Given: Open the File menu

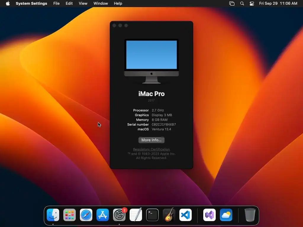Looking at the screenshot, I should (x=56, y=4).
